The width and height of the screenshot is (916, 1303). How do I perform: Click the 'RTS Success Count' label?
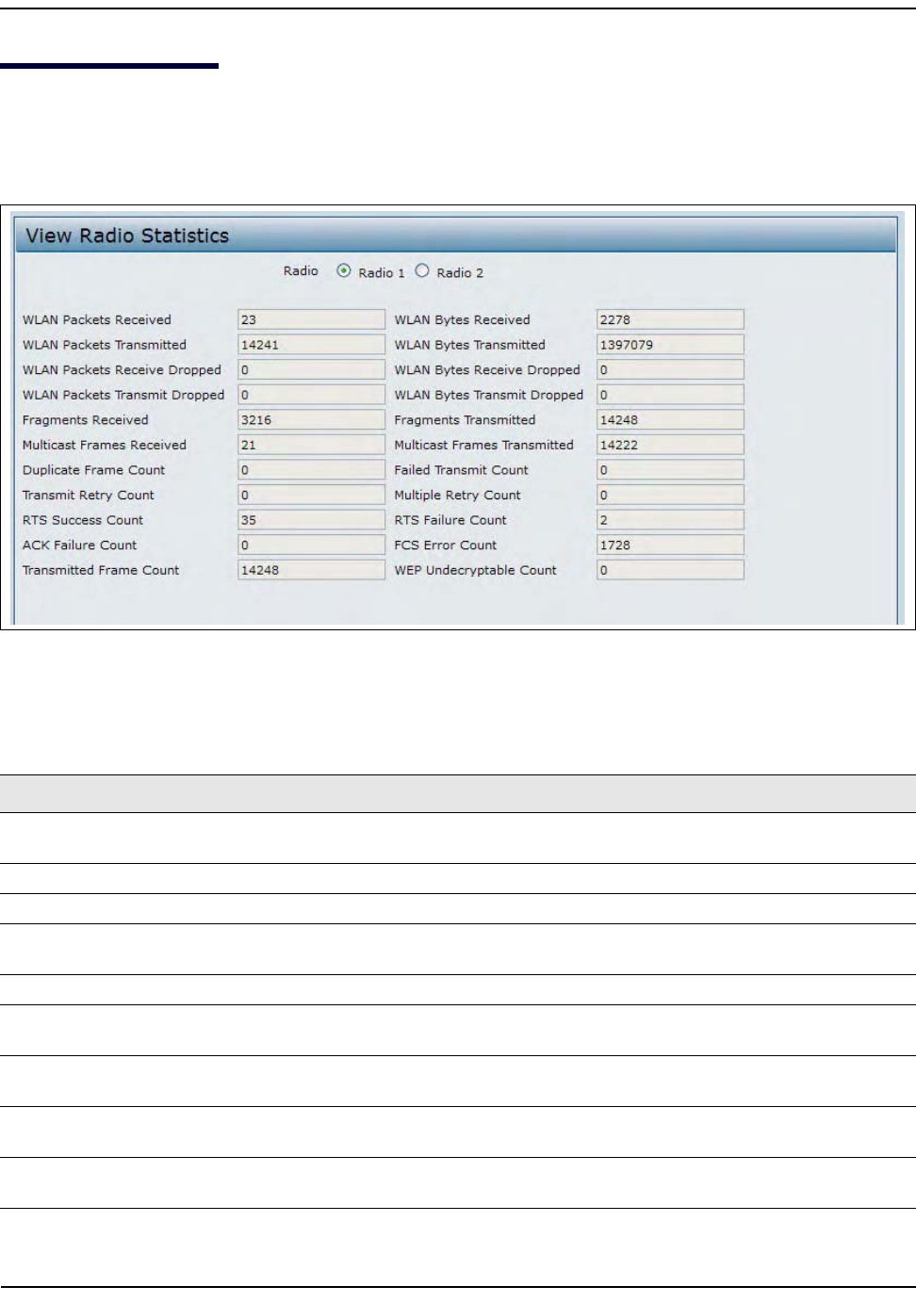click(83, 520)
